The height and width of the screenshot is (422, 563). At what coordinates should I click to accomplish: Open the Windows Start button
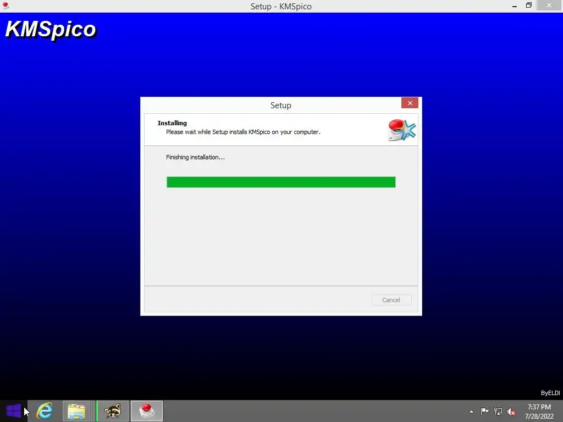[x=14, y=411]
